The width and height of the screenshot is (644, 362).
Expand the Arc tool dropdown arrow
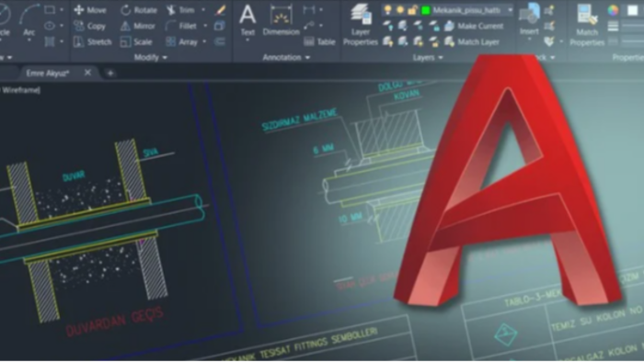click(x=29, y=40)
